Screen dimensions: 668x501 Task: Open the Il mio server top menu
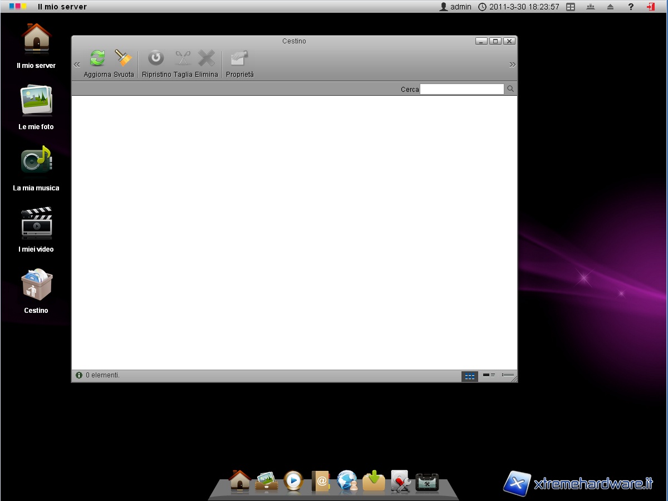(62, 7)
